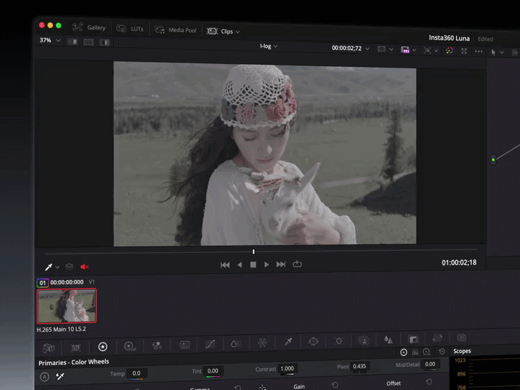Open the Color Wheels palette
This screenshot has width=520, height=390.
[x=102, y=347]
